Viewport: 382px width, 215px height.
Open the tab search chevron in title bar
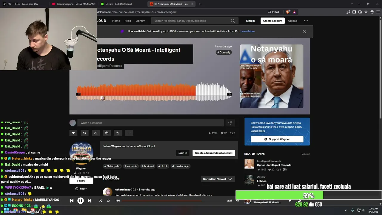(352, 4)
